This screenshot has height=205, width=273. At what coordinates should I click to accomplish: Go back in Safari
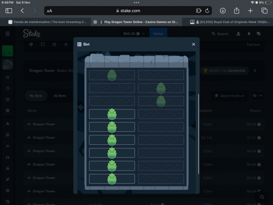(x=22, y=11)
